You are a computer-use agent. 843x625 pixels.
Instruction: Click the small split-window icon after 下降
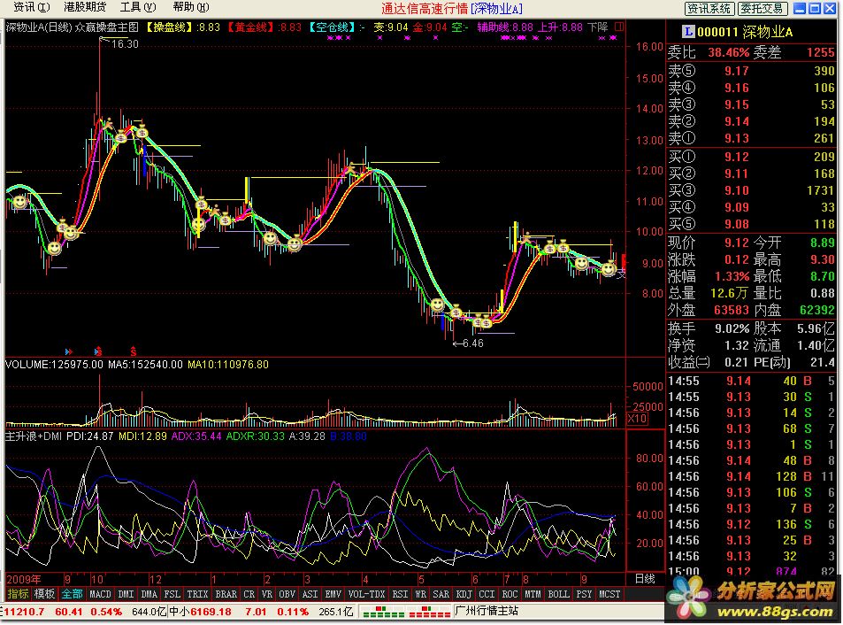[x=619, y=27]
